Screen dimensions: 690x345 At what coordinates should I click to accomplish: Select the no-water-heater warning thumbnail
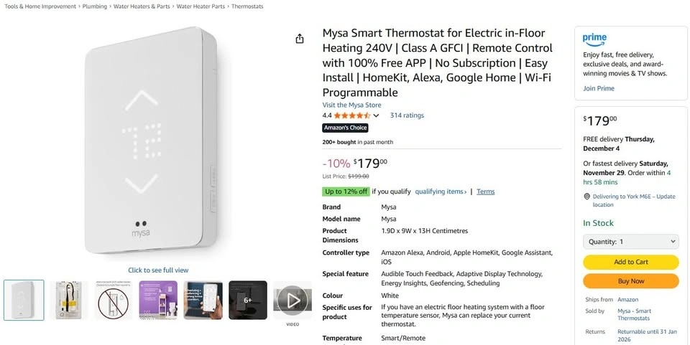(x=113, y=300)
